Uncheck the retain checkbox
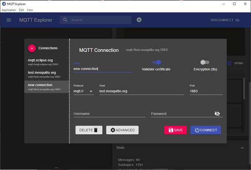 pos(229,63)
